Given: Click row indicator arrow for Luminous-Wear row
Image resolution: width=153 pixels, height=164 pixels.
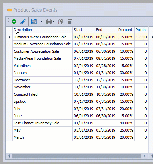Looking at the screenshot, I should click(x=10, y=37).
